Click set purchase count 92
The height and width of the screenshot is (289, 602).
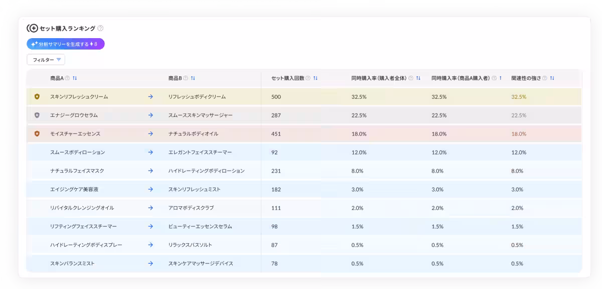[x=274, y=152]
